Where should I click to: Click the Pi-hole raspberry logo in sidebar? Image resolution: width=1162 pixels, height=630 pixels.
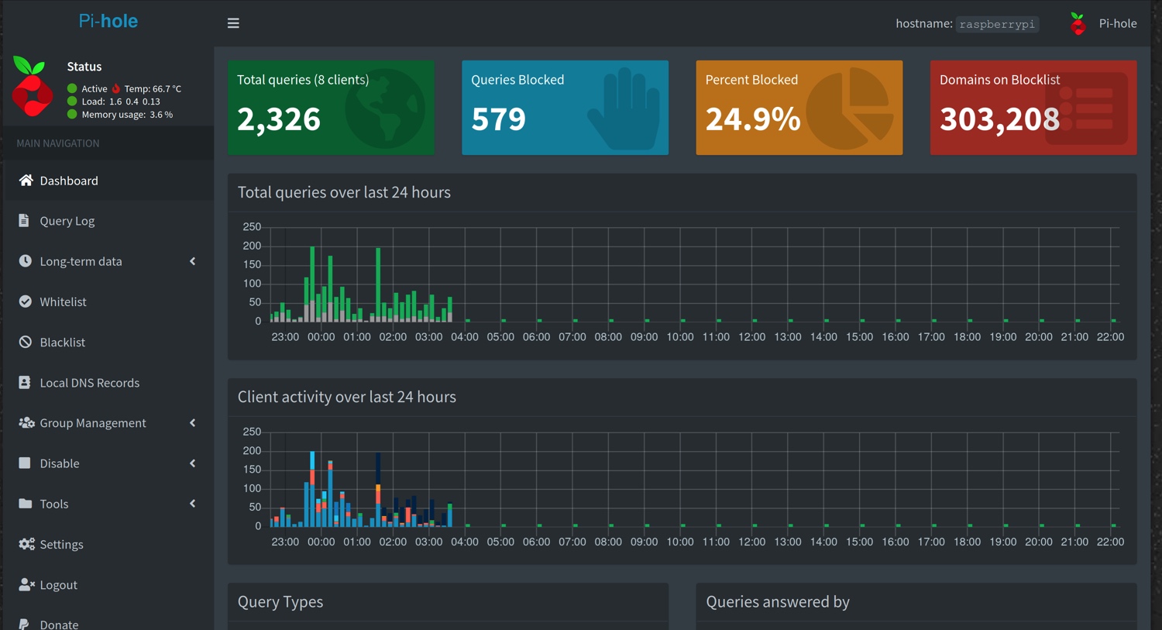tap(32, 87)
